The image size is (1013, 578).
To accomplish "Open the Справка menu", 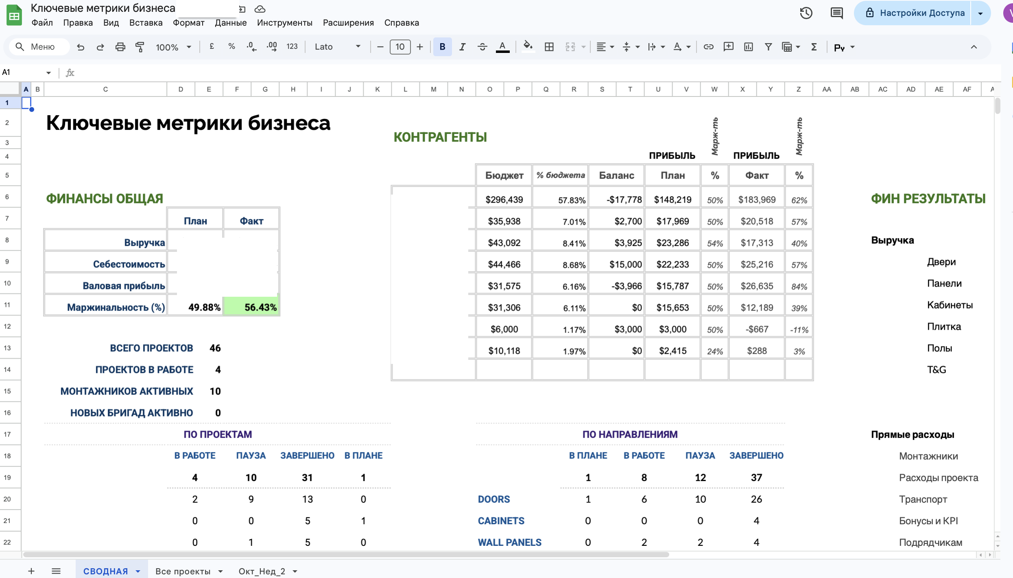I will point(402,23).
